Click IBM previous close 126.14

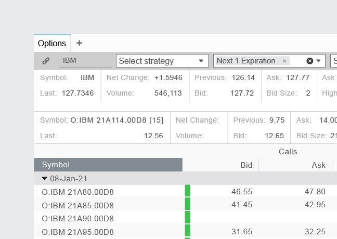tap(243, 77)
